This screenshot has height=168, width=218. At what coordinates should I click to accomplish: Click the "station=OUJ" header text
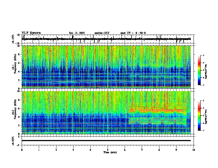click(102, 33)
